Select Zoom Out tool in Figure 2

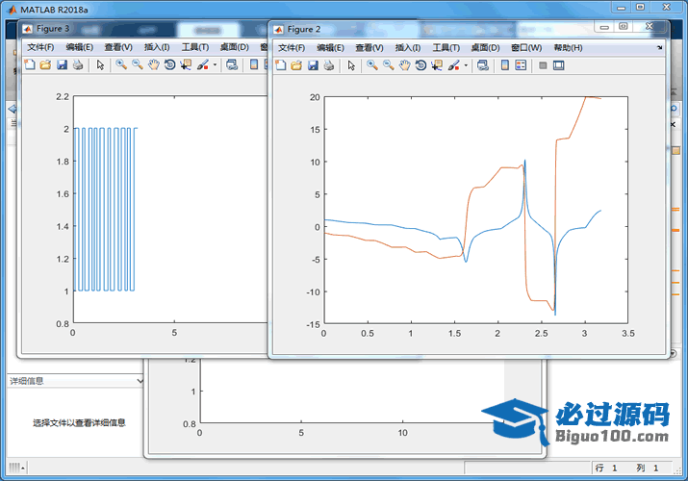tap(388, 65)
